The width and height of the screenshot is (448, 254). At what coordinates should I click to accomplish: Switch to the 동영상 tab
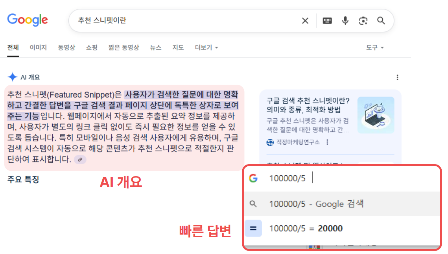pos(66,48)
